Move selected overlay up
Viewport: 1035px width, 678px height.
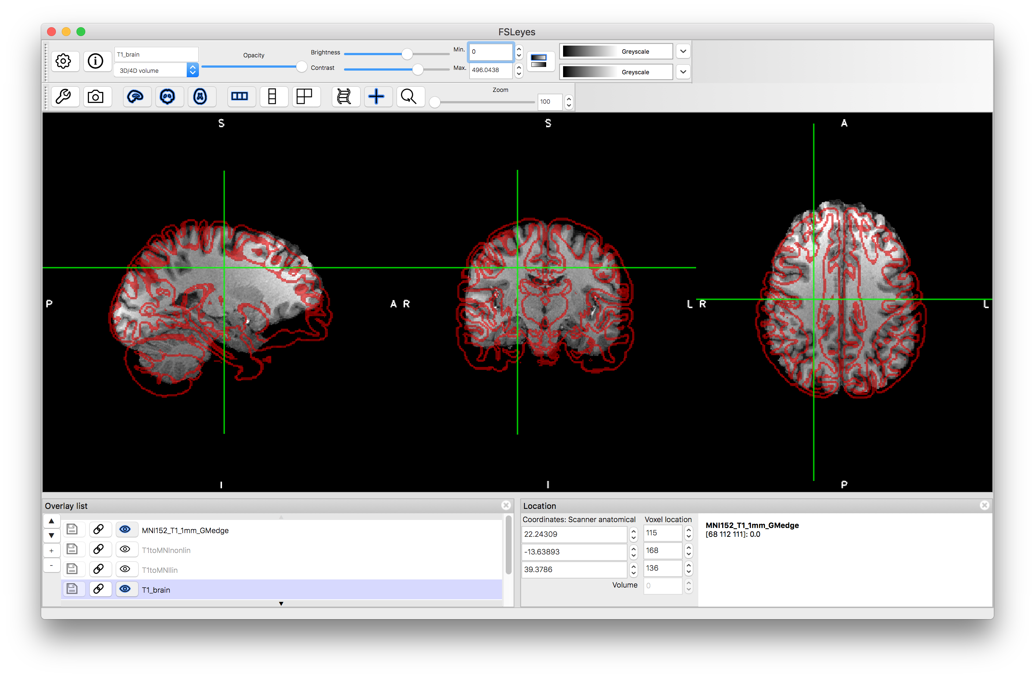point(52,521)
